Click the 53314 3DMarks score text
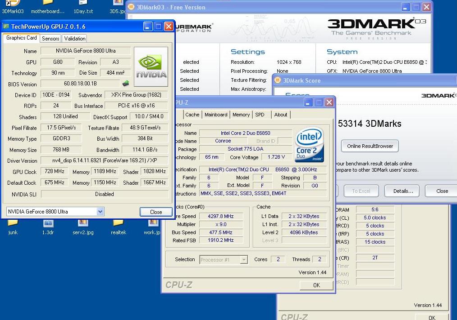Viewport: 457px width, 320px height. coord(370,124)
